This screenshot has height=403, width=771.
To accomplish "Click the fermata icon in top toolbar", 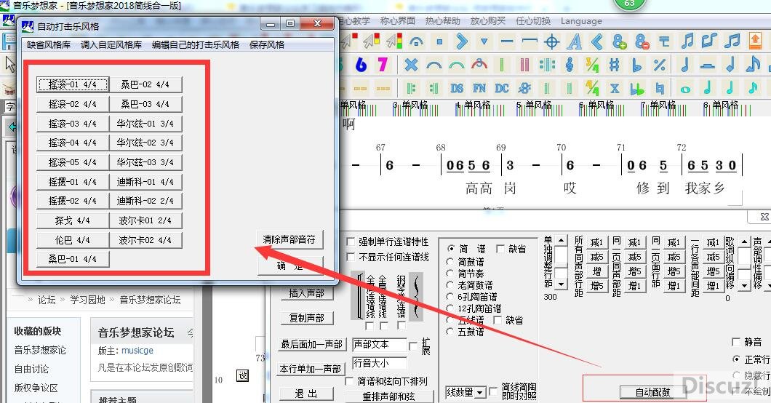I will [417, 41].
